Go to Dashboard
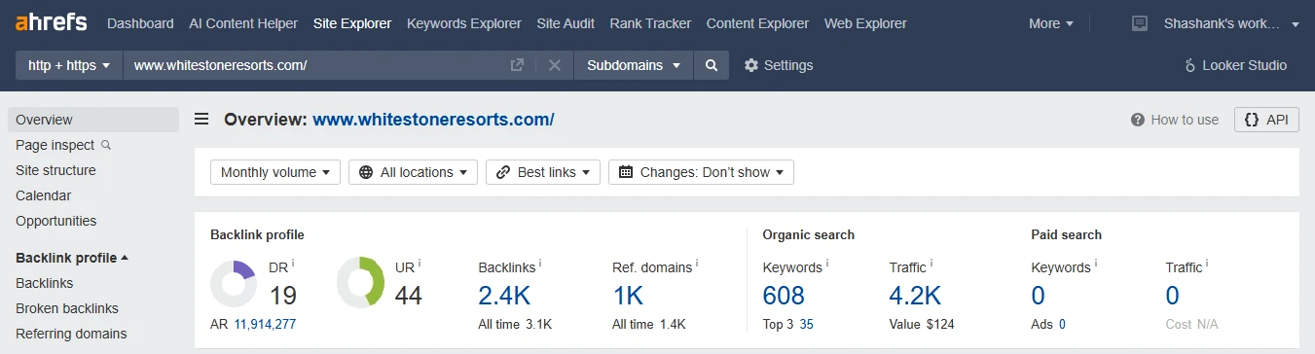This screenshot has width=1315, height=354. coord(140,23)
